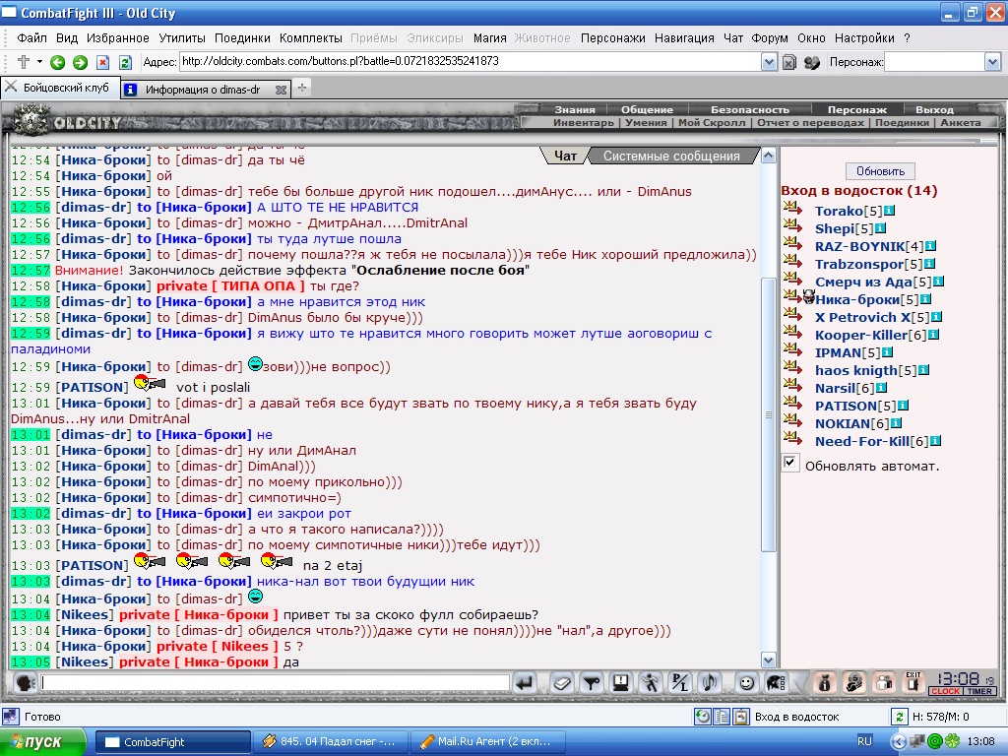The height and width of the screenshot is (756, 1008).
Task: Click player name Kooper-Killer link
Action: (x=860, y=335)
